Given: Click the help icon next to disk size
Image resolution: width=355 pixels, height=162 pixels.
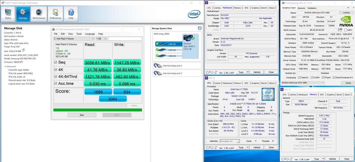Looking at the screenshot, I should (x=23, y=50).
